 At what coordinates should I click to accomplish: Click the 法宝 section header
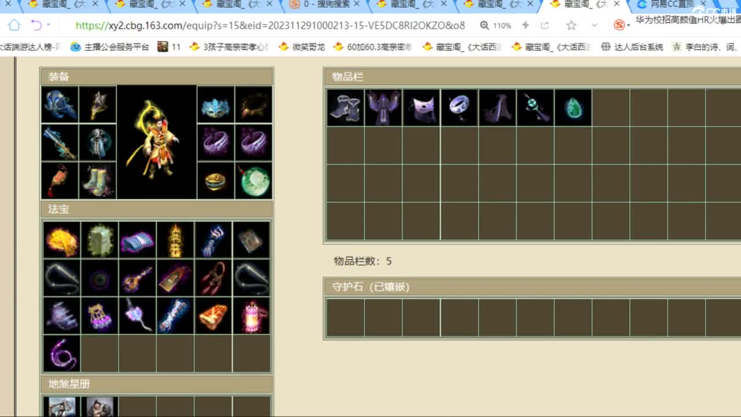[156, 209]
